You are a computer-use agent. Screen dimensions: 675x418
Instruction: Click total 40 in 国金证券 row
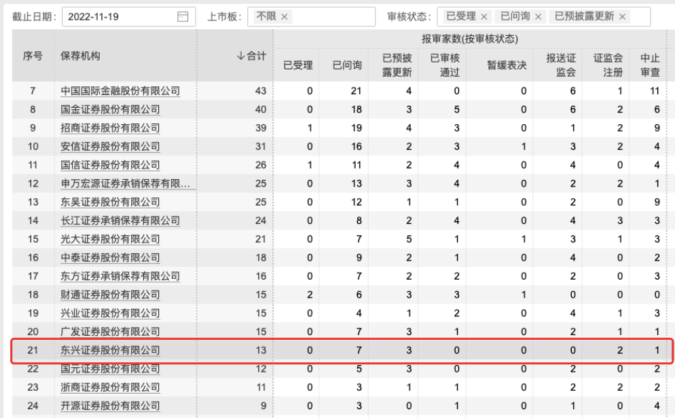[261, 109]
